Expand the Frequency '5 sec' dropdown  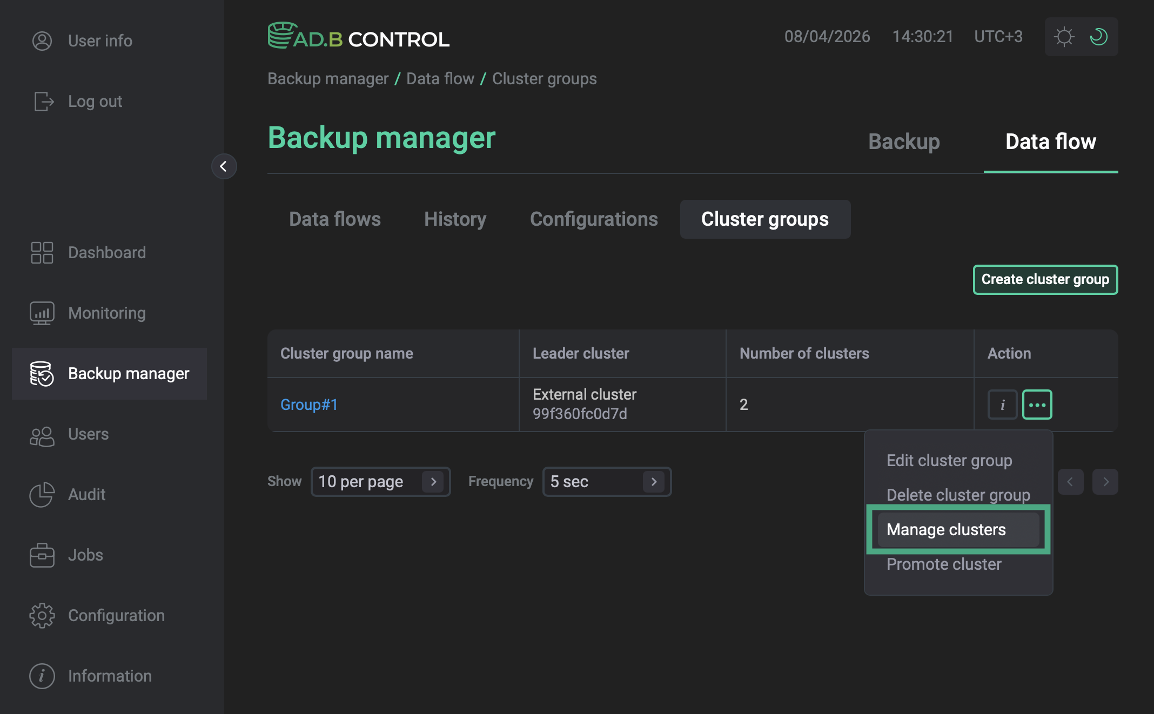pyautogui.click(x=606, y=481)
